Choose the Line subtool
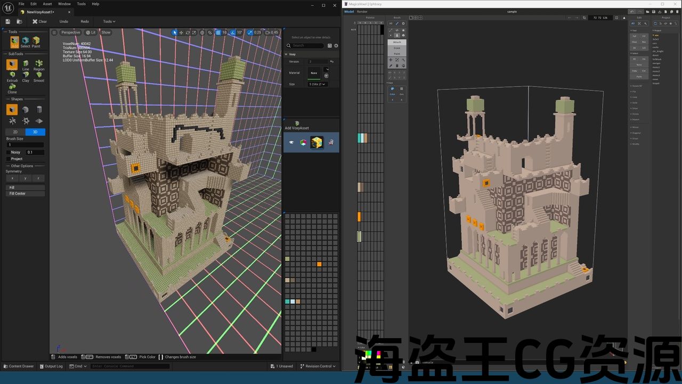This screenshot has height=384, width=682. 26,65
